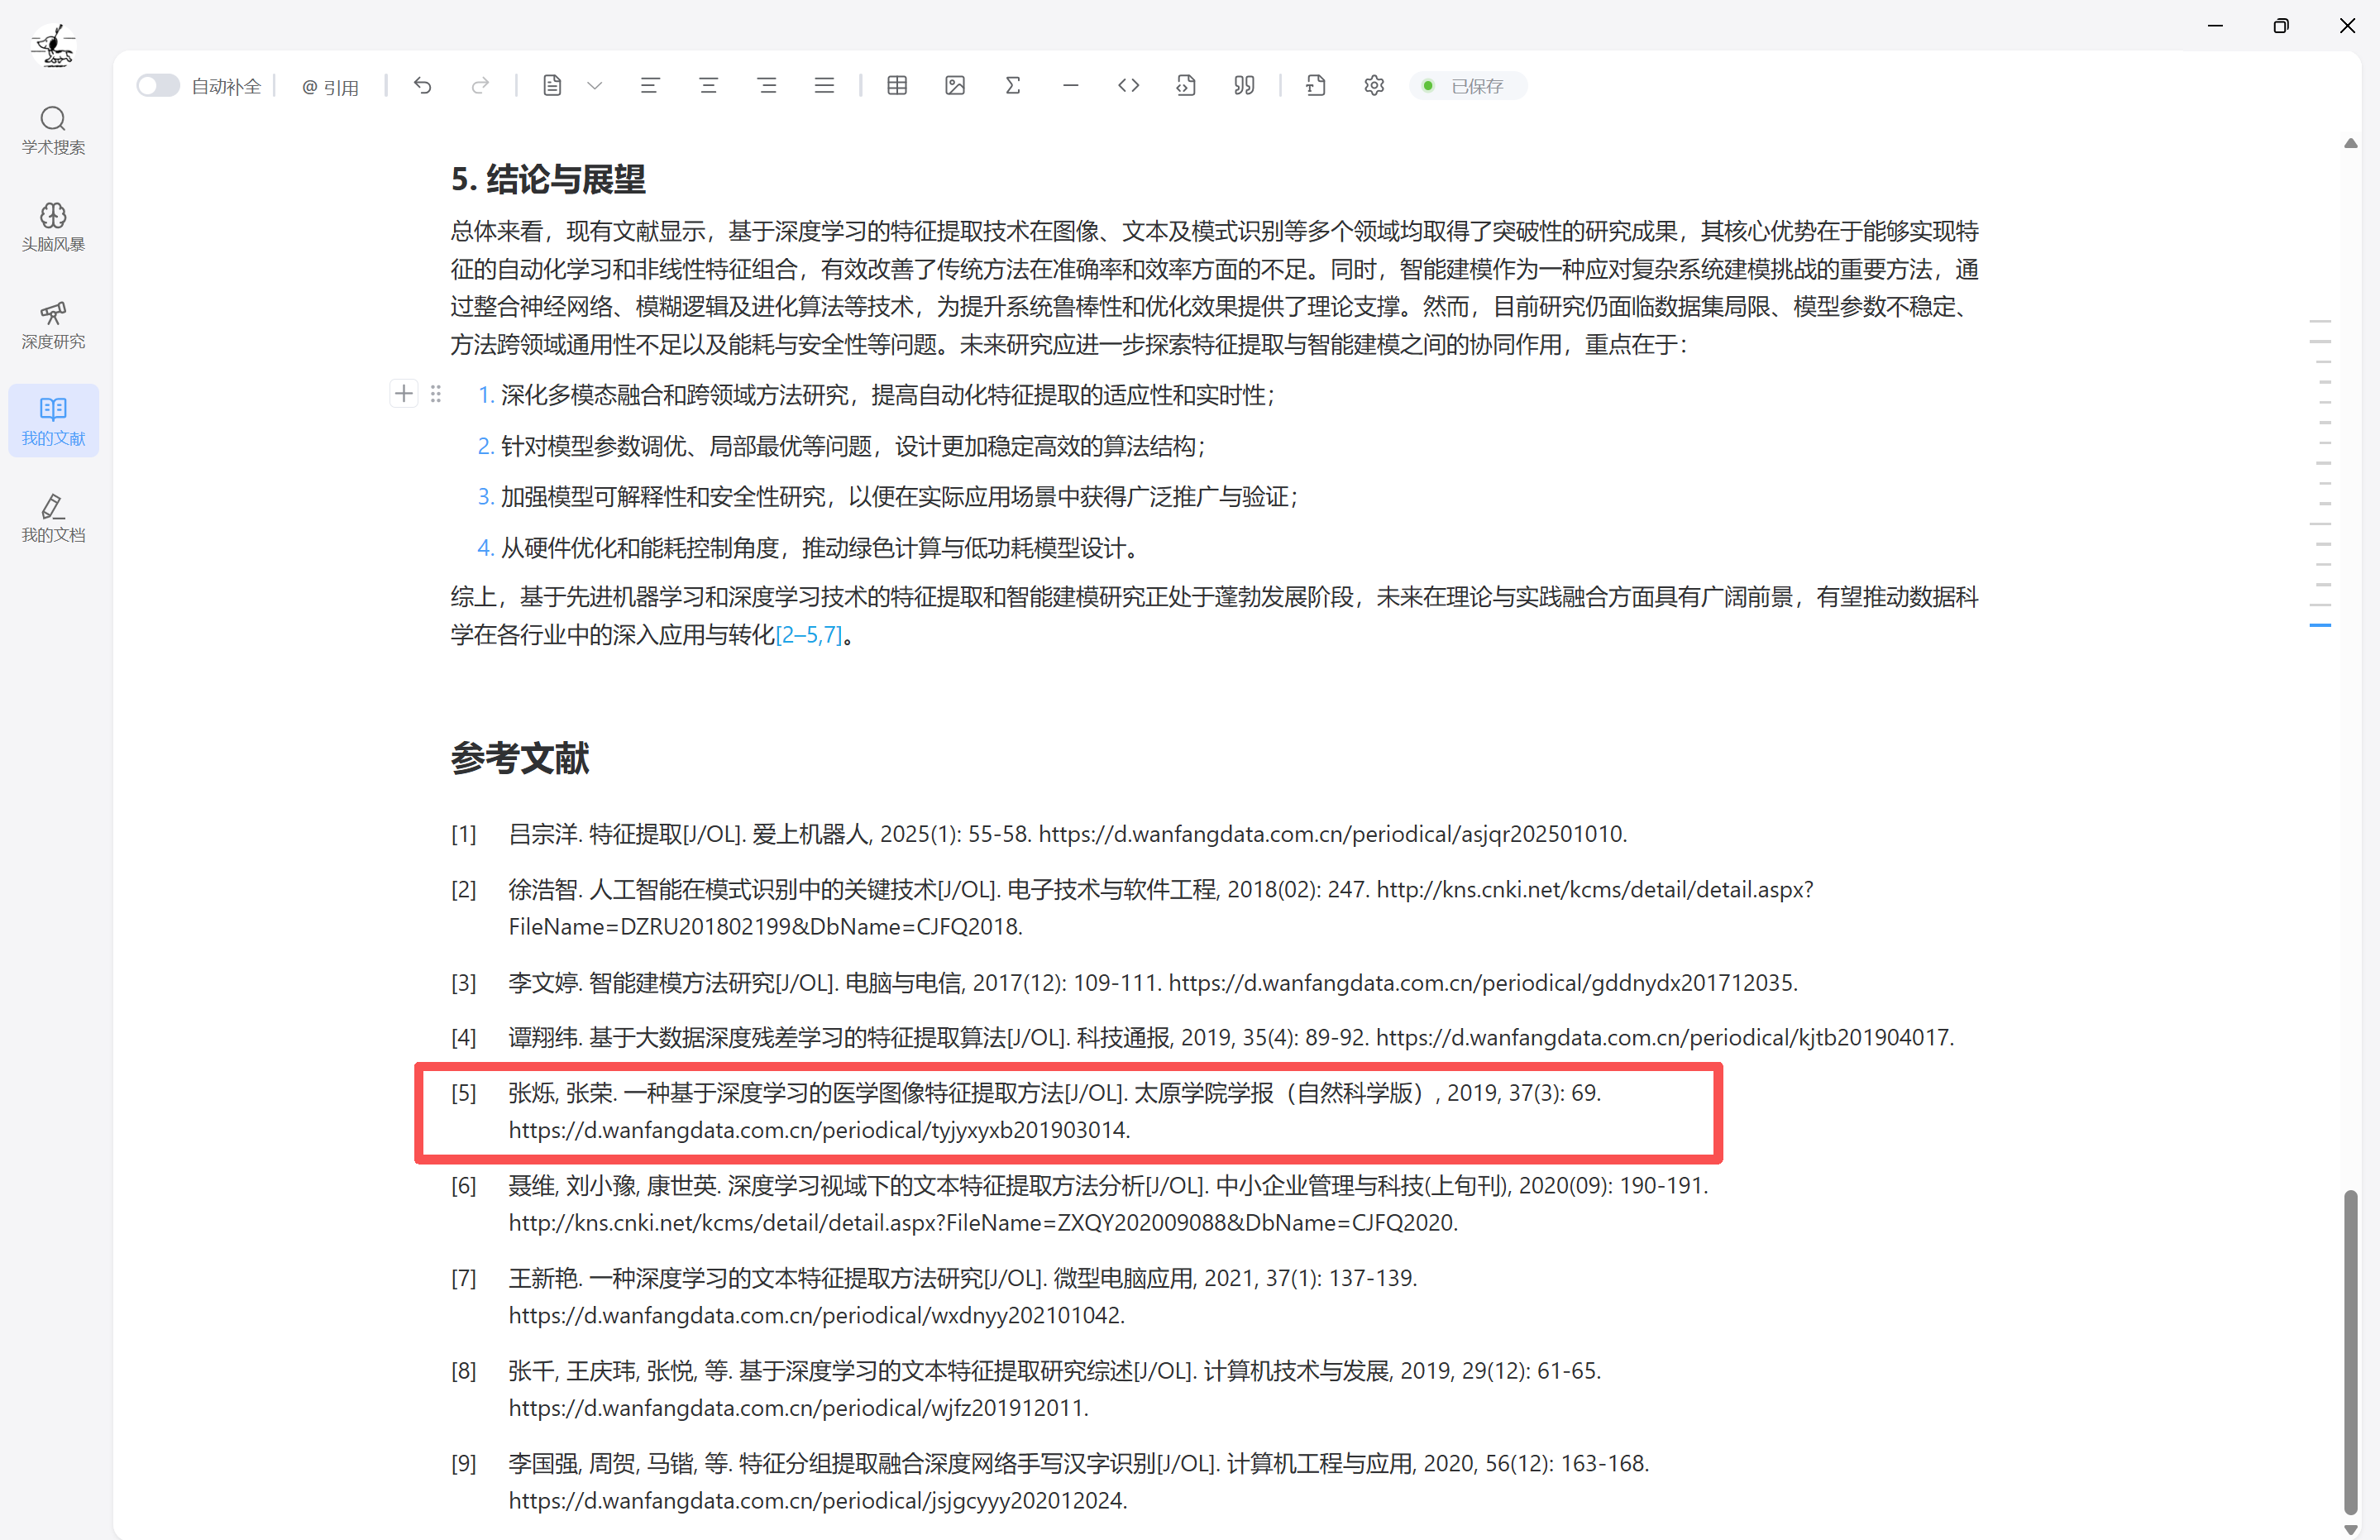
Task: Apply justify alignment to text
Action: point(824,86)
